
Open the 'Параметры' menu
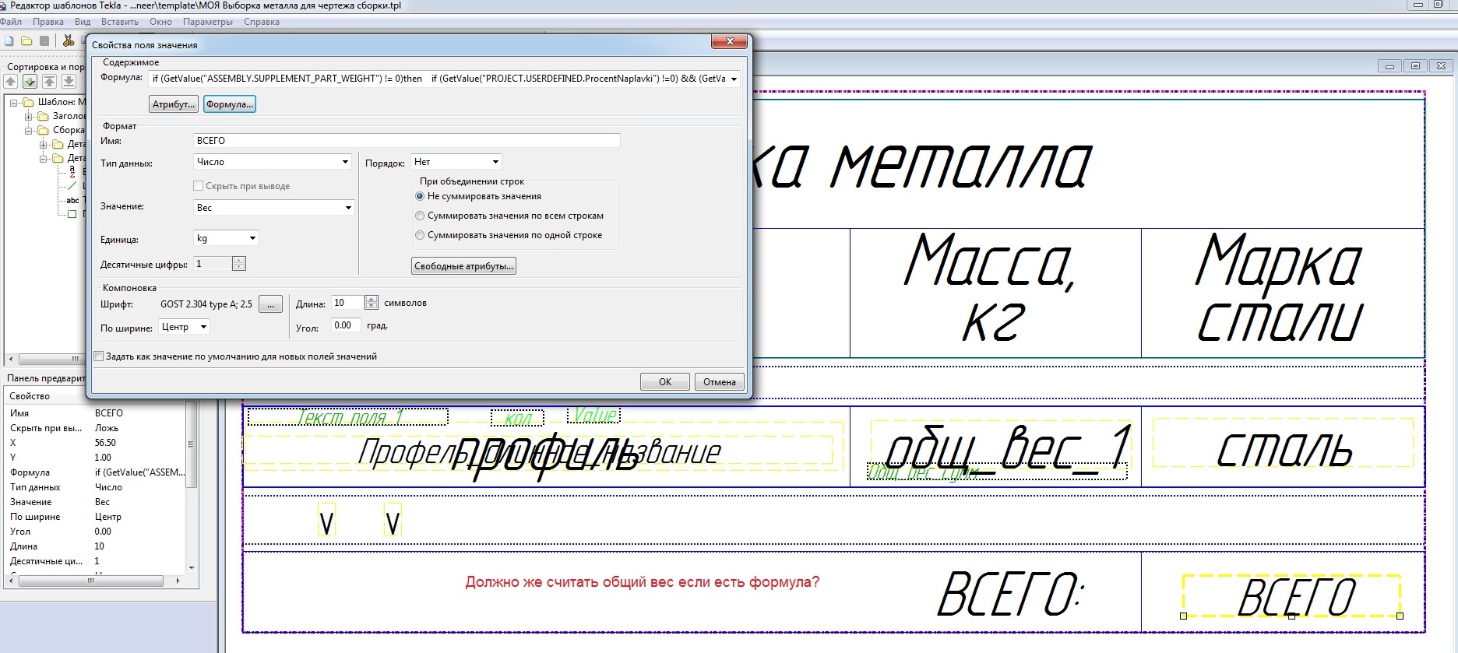coord(208,22)
